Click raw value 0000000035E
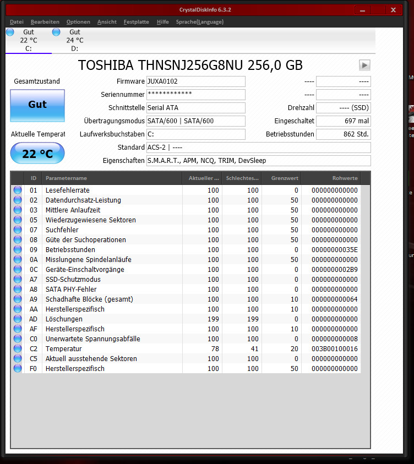The image size is (414, 464). 334,250
